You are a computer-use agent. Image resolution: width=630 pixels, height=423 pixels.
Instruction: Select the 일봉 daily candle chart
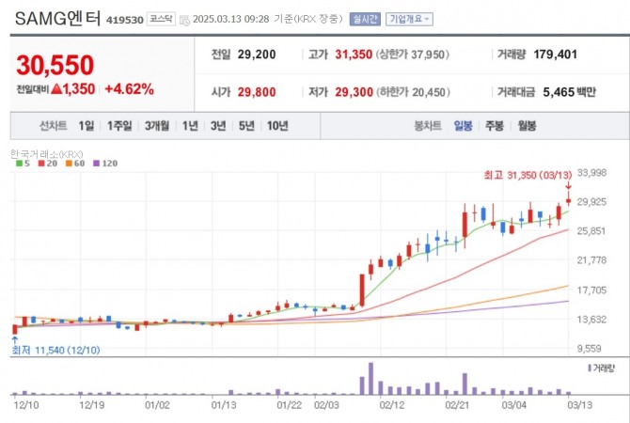click(x=463, y=126)
